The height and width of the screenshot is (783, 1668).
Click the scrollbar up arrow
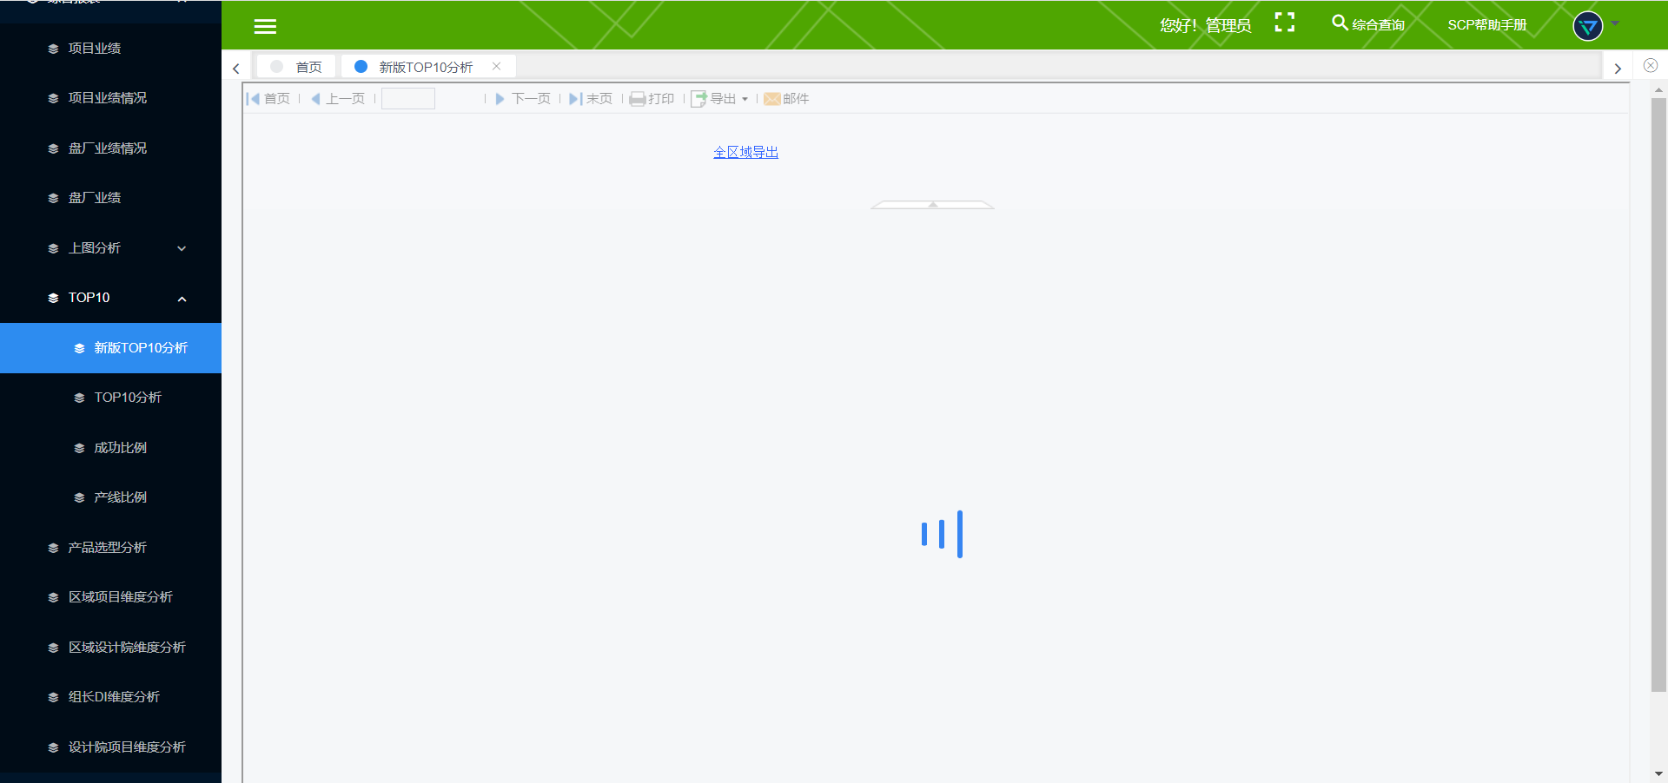tap(1658, 89)
